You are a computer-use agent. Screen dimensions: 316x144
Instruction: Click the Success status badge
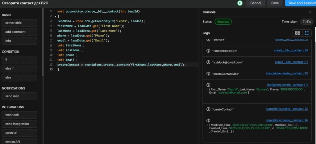point(223,22)
